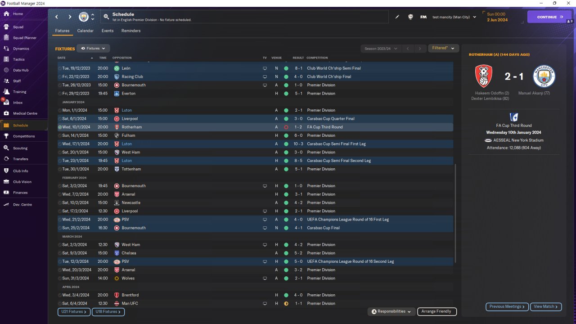This screenshot has height=324, width=576.
Task: Open the Training whistle icon in sidebar
Action: [x=6, y=92]
